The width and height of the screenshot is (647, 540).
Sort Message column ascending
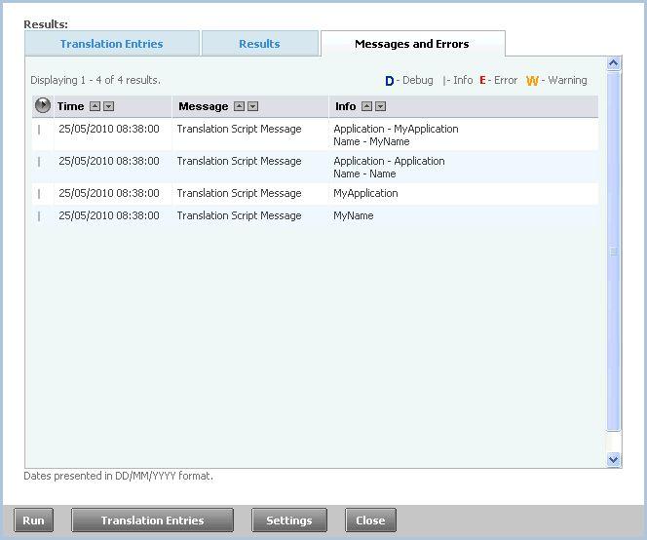[x=240, y=106]
